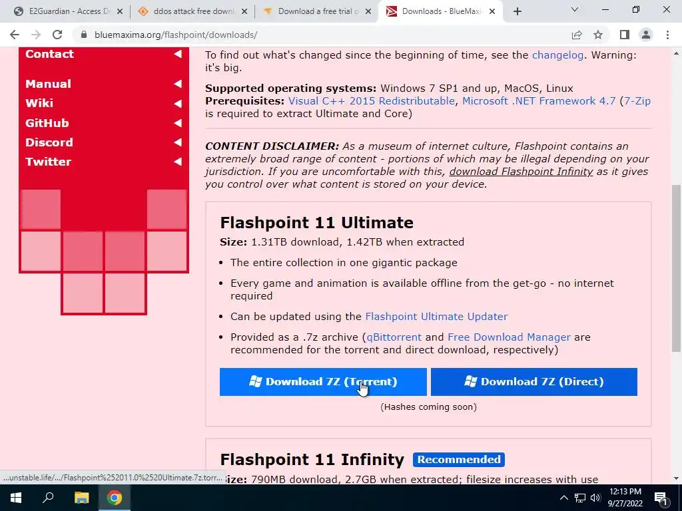Viewport: 682px width, 511px height.
Task: Click the arrow beside Contact
Action: (178, 54)
